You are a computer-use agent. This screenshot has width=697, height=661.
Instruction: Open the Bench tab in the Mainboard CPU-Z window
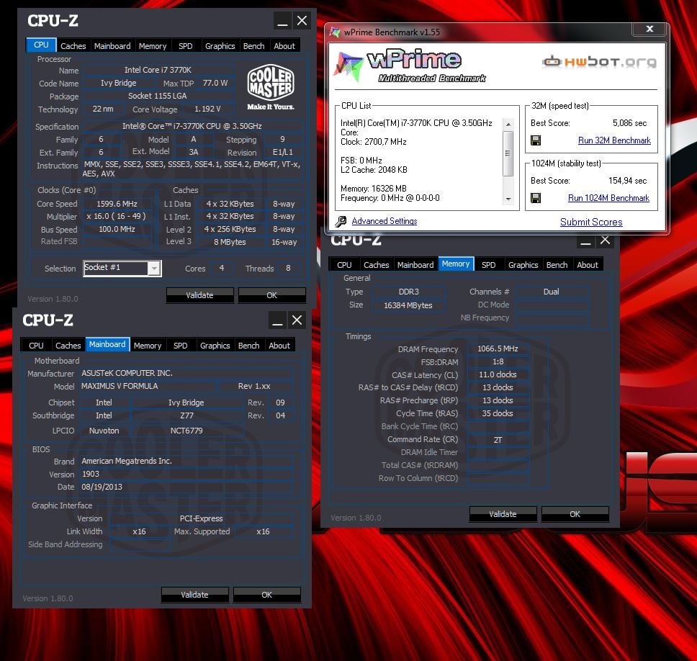pos(248,346)
